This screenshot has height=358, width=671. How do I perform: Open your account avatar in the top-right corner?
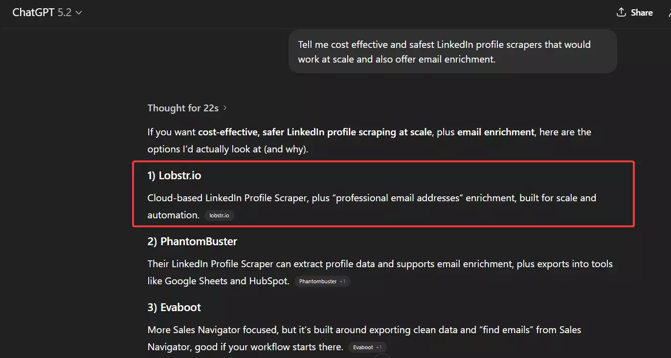668,12
